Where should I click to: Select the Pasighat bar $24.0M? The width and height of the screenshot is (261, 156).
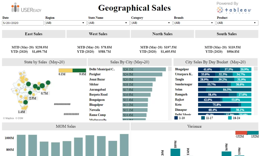142,74
